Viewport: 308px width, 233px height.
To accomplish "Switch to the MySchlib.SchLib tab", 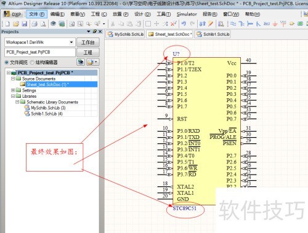I will (126, 34).
